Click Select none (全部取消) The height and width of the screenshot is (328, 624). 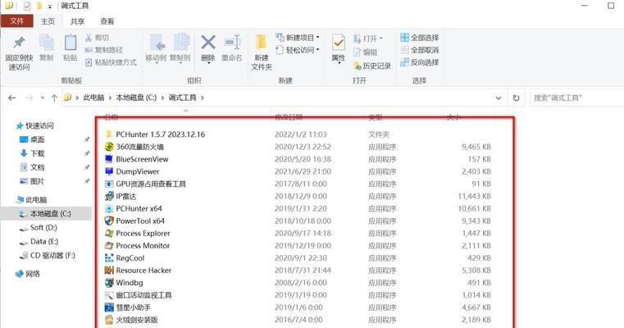[x=420, y=50]
